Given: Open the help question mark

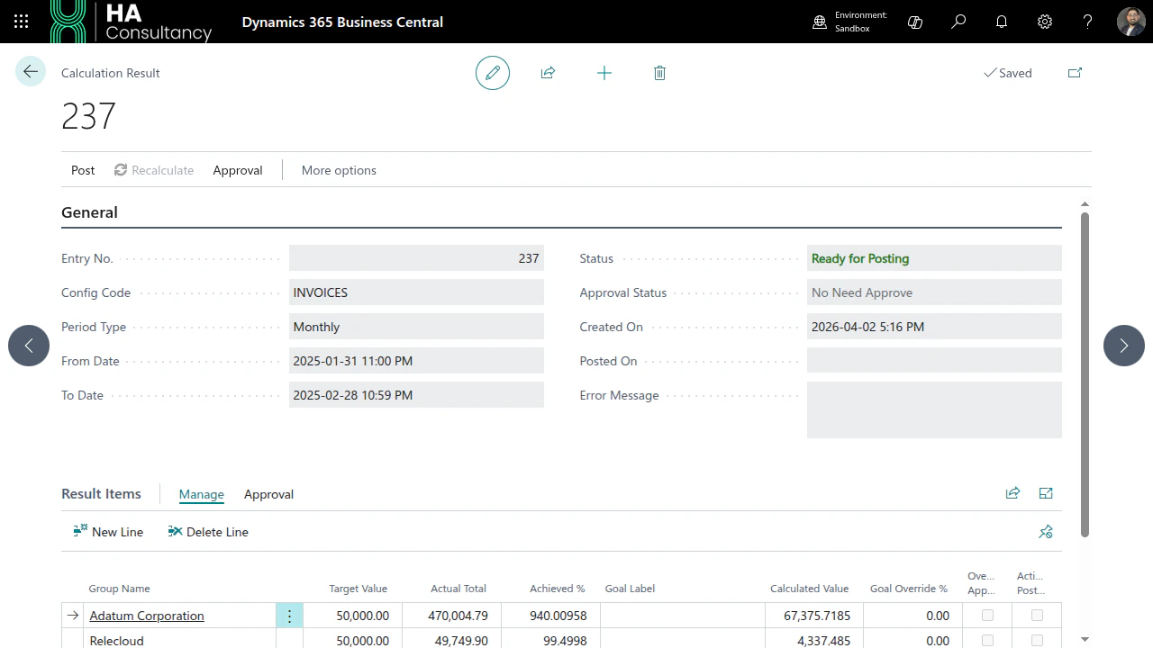Looking at the screenshot, I should coord(1088,22).
